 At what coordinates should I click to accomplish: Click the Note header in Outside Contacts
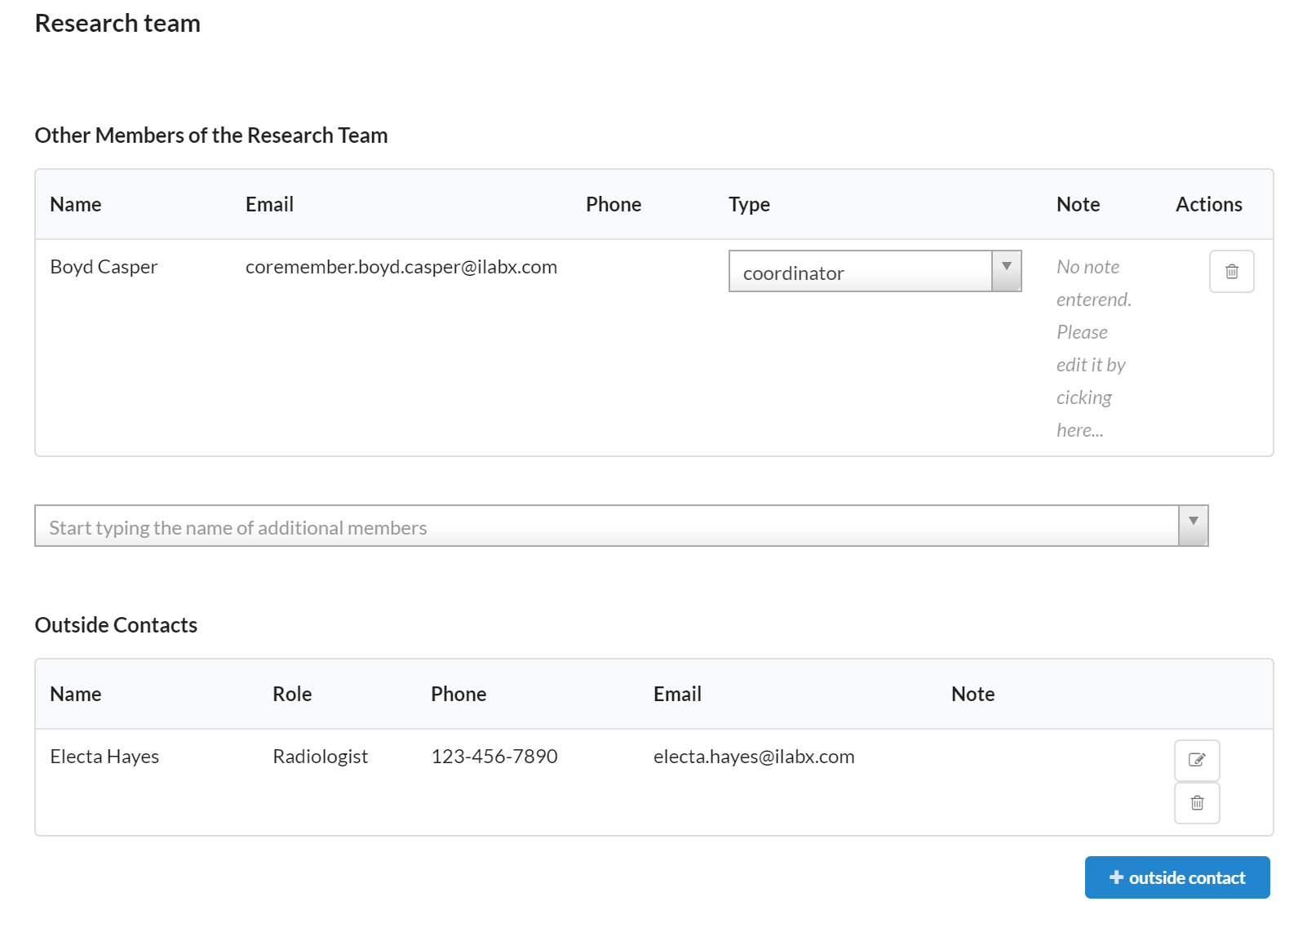click(972, 695)
